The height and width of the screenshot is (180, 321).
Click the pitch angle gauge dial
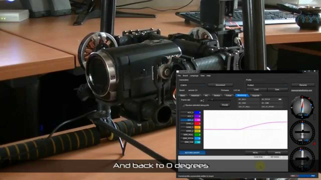tap(302, 107)
